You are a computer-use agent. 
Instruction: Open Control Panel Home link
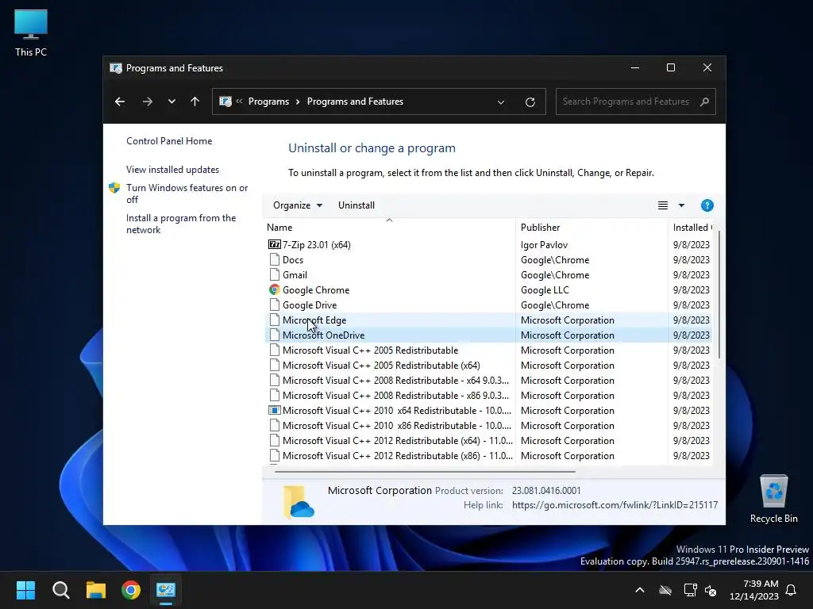(x=169, y=141)
